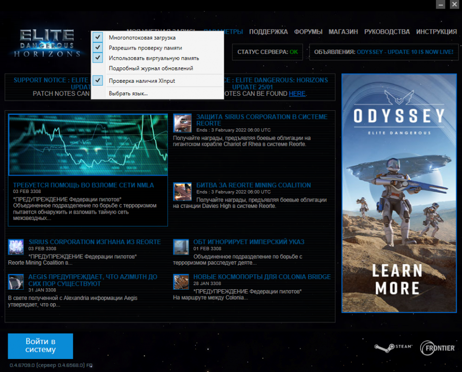The width and height of the screenshot is (462, 372).
Task: Enable Подробный журнал обновлений option
Action: [157, 68]
